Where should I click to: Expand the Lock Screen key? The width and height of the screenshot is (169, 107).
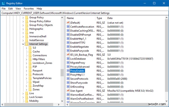coord(23,97)
